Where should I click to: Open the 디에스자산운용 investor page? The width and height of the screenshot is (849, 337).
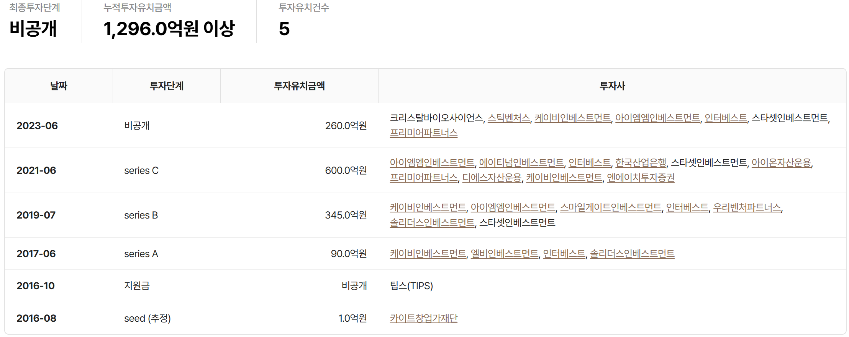coord(492,178)
